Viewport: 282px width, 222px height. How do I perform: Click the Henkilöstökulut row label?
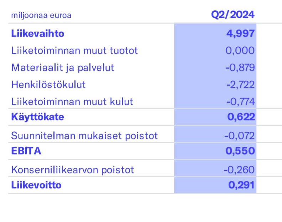[x=48, y=85]
